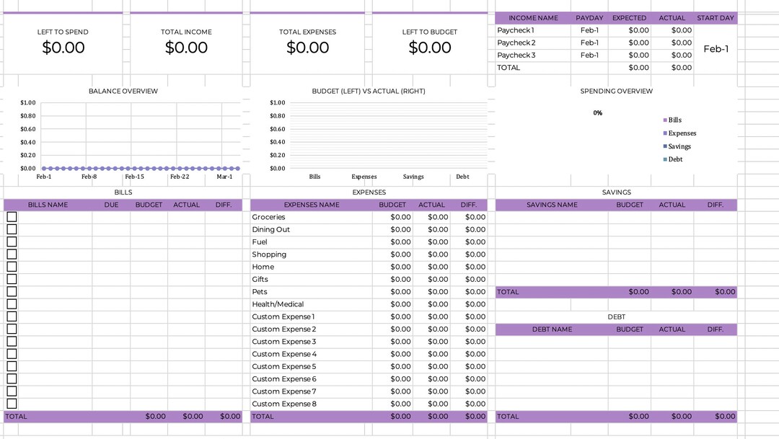Image resolution: width=779 pixels, height=439 pixels.
Task: Tick the Bills checkbox level with Health/Medical row
Action: (x=12, y=304)
